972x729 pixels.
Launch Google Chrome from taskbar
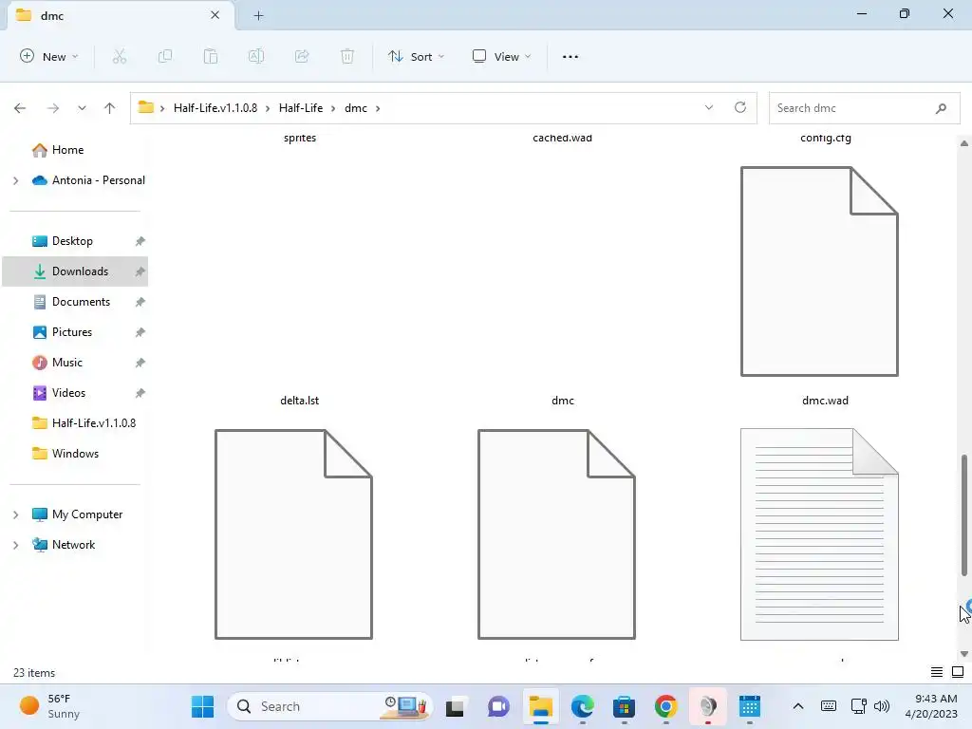(666, 706)
